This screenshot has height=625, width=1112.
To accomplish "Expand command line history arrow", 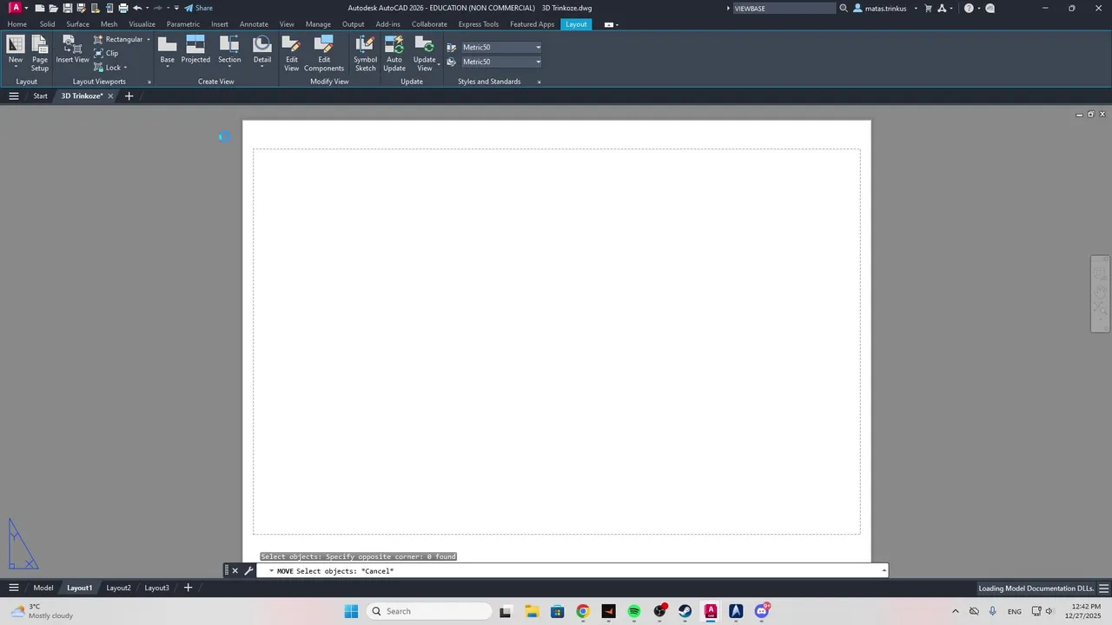I will pyautogui.click(x=884, y=570).
